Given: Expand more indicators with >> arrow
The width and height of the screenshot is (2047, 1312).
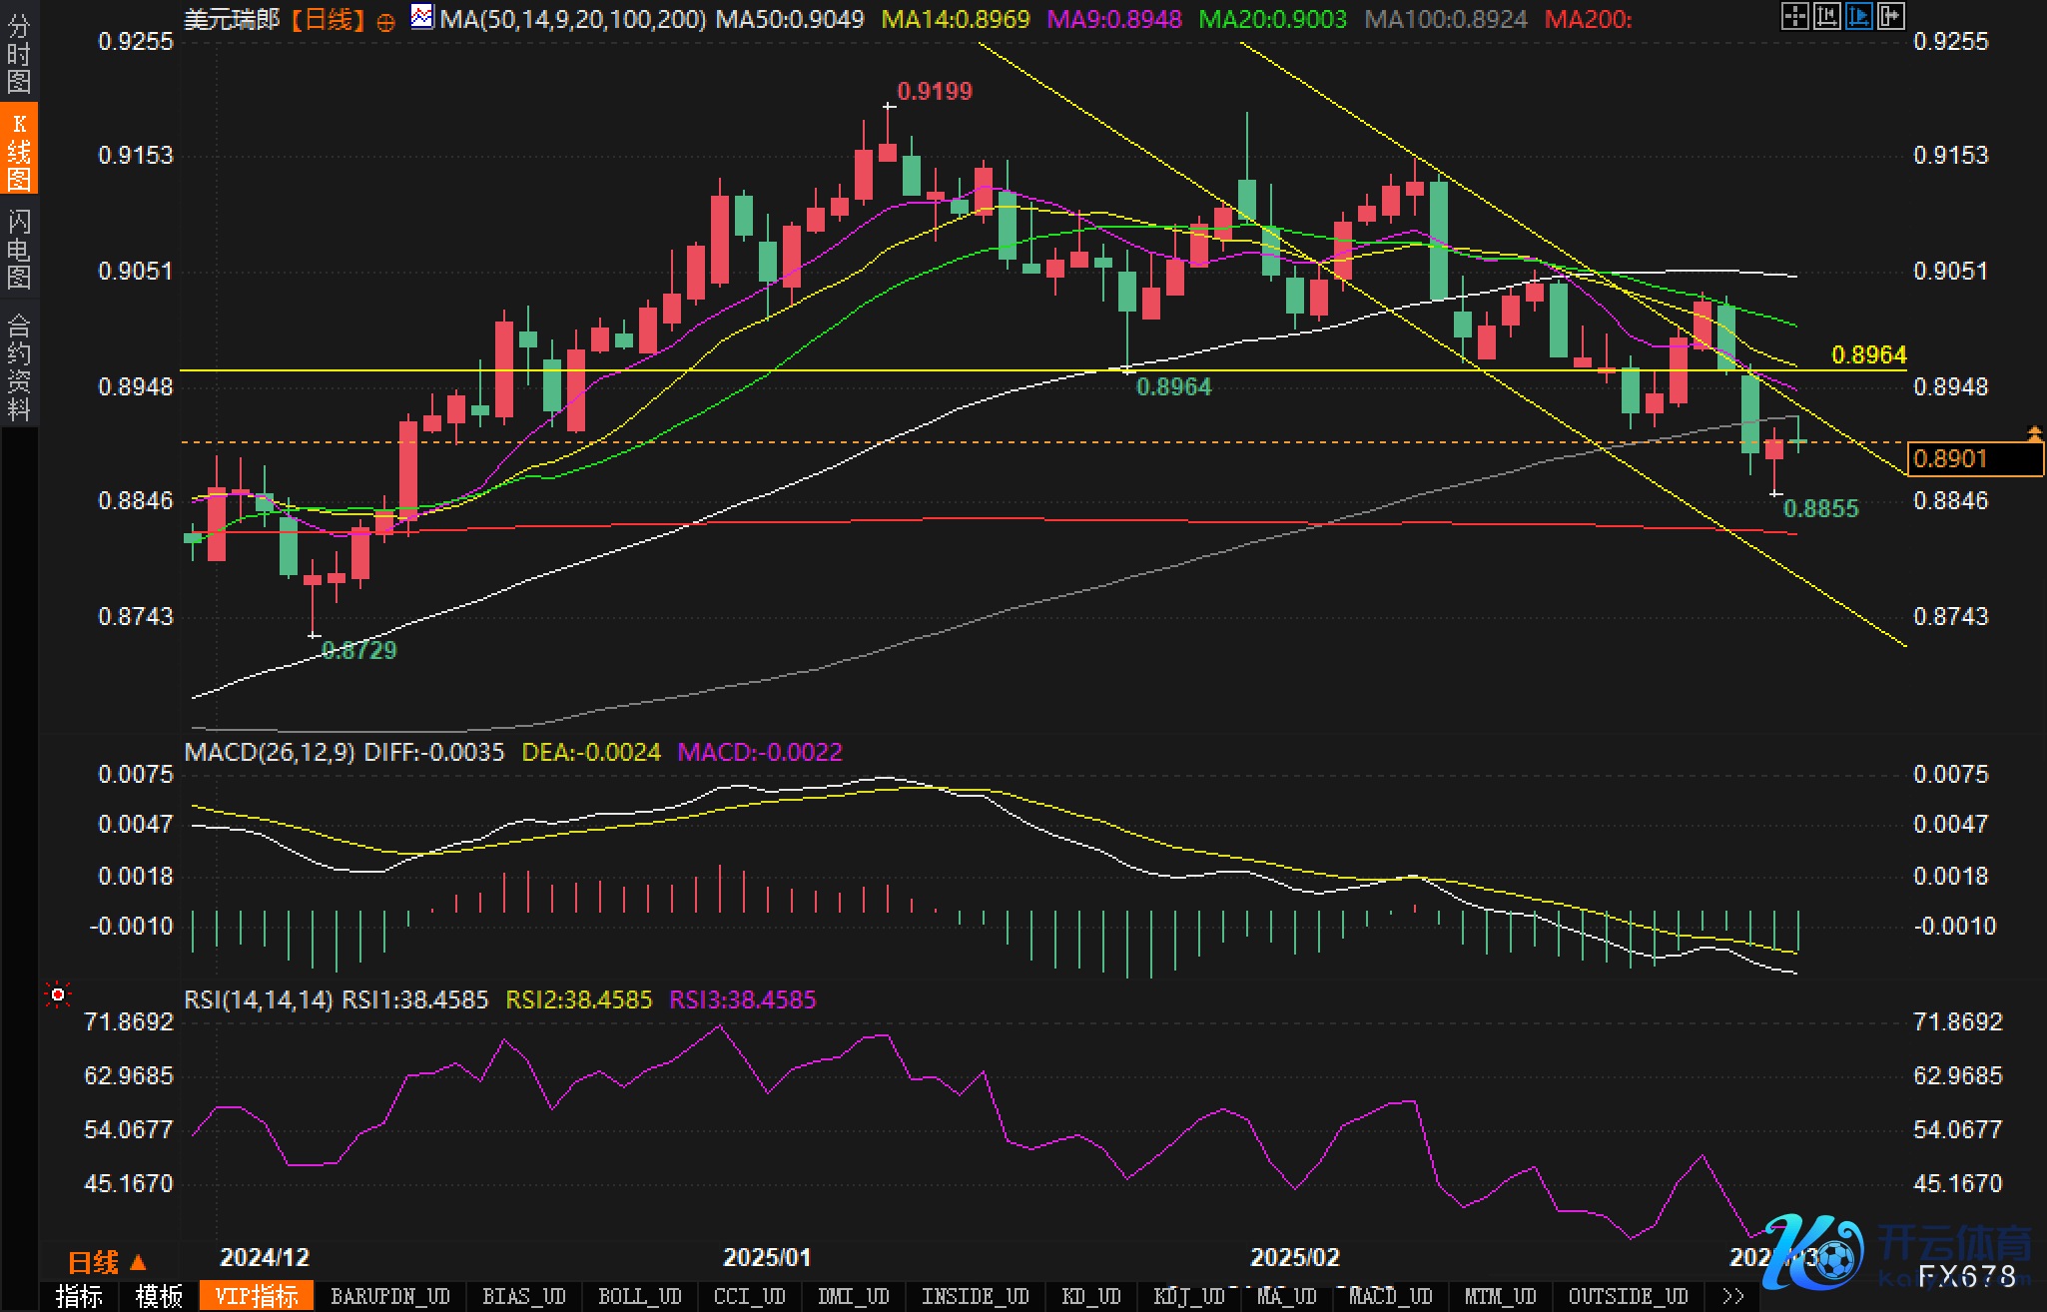Looking at the screenshot, I should pos(1733,1296).
